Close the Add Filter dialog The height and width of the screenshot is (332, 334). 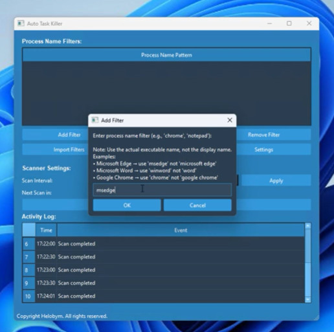230,120
